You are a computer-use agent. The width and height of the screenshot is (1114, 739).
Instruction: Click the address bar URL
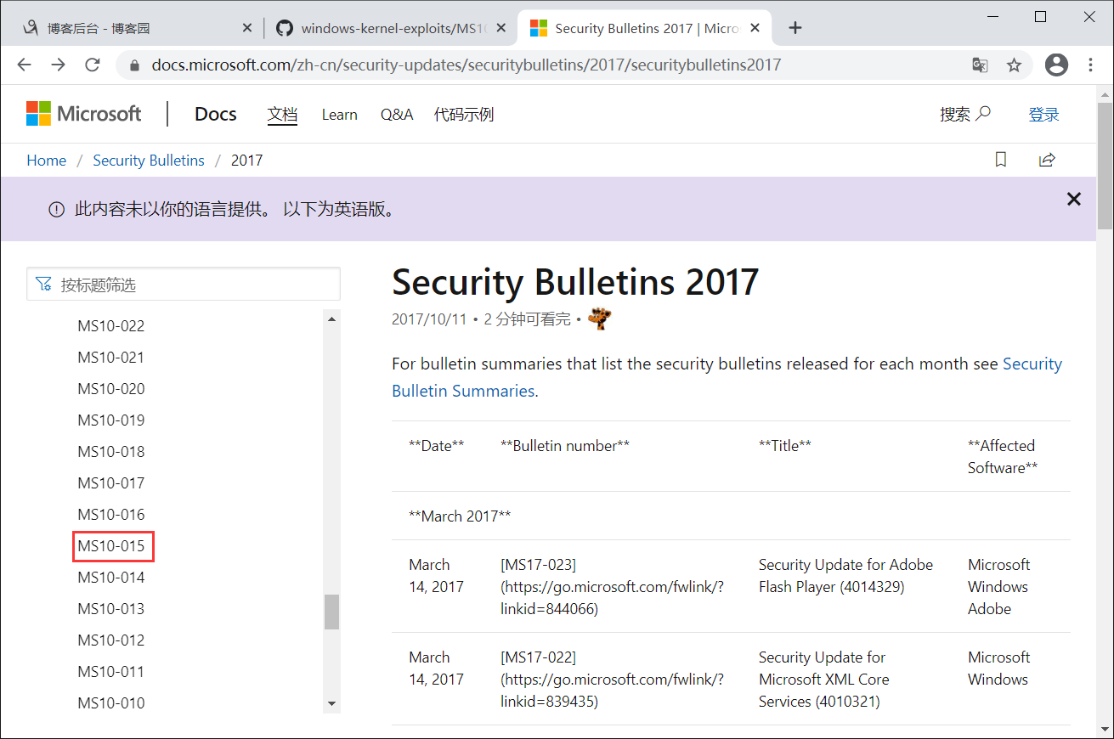pos(466,65)
